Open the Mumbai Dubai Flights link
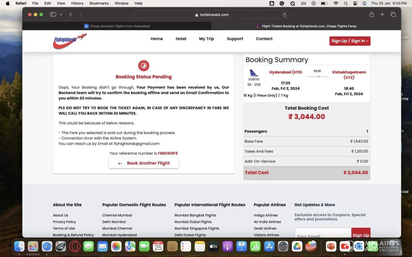 pos(193,222)
